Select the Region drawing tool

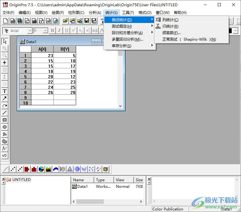pyautogui.click(x=5, y=141)
